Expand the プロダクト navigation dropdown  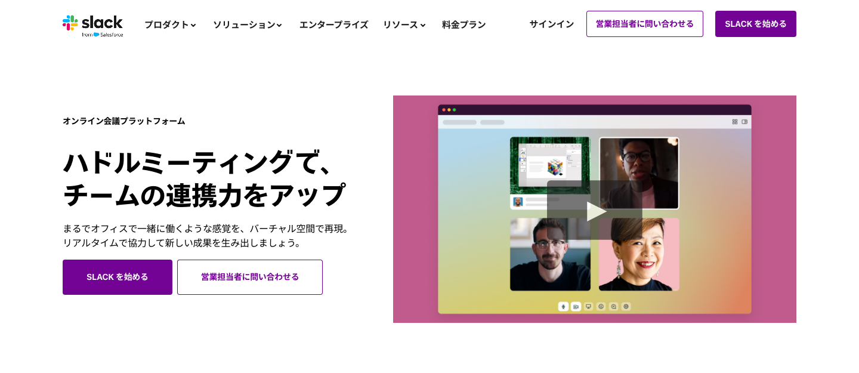point(170,24)
